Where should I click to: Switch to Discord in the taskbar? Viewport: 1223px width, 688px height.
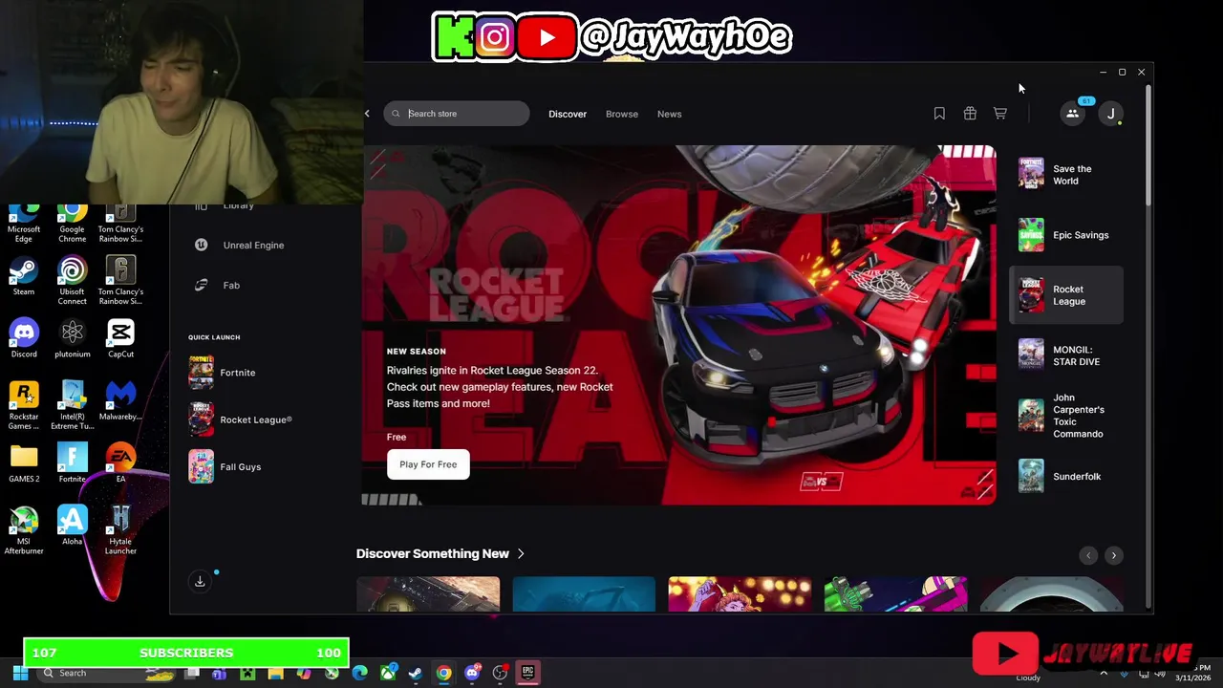pyautogui.click(x=472, y=673)
